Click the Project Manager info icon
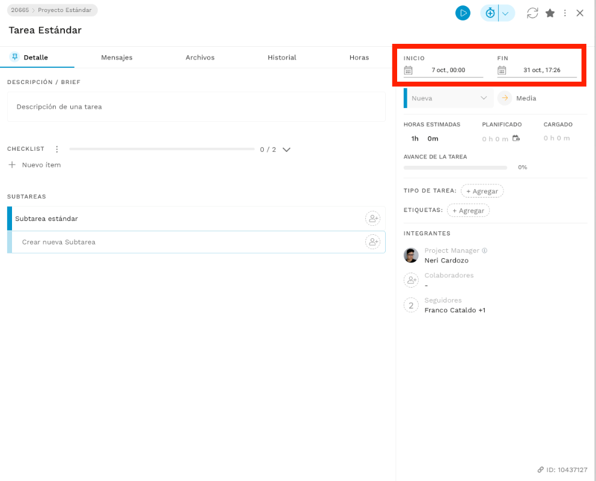 (485, 251)
